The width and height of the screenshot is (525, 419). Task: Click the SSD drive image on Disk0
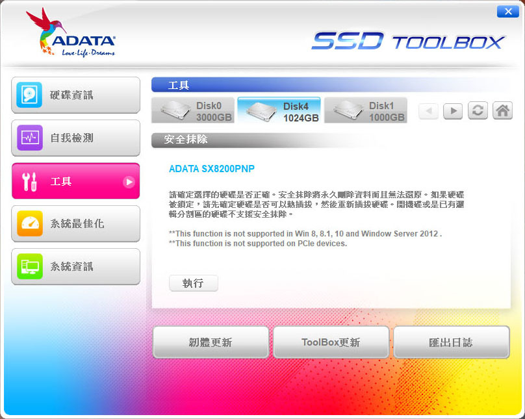point(177,110)
